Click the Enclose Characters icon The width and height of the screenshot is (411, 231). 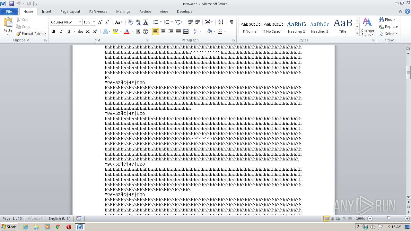145,31
